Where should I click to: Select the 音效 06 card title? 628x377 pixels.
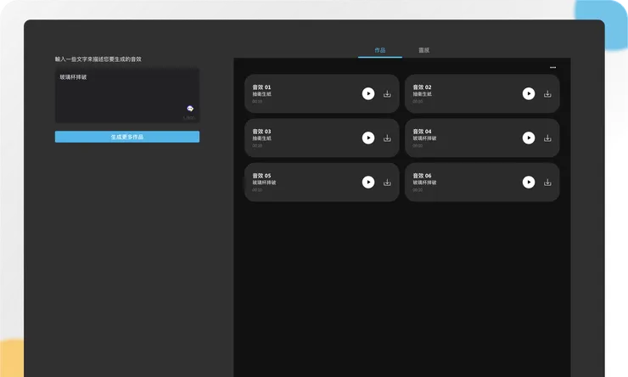pos(422,176)
